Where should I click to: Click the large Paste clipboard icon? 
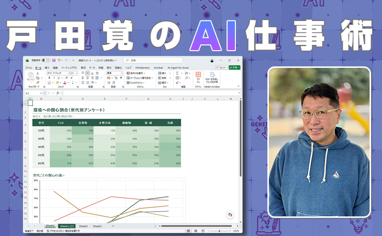[x=31, y=75]
